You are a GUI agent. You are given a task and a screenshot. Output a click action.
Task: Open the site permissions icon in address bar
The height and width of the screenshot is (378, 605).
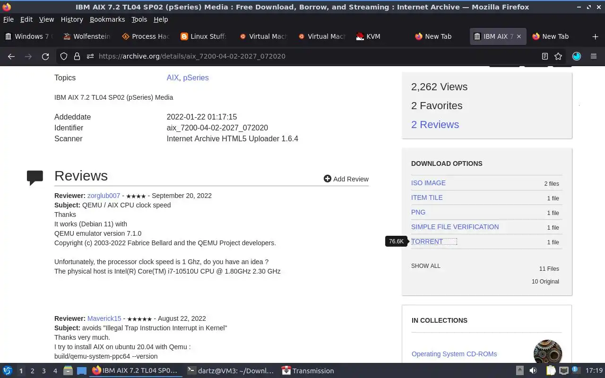pos(90,56)
